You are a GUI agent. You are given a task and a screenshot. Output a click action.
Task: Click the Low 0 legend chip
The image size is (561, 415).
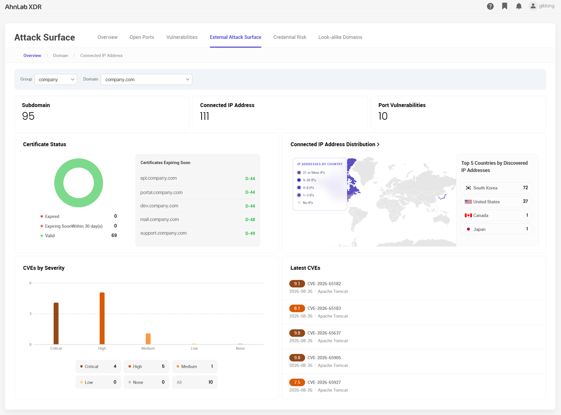[x=98, y=383]
